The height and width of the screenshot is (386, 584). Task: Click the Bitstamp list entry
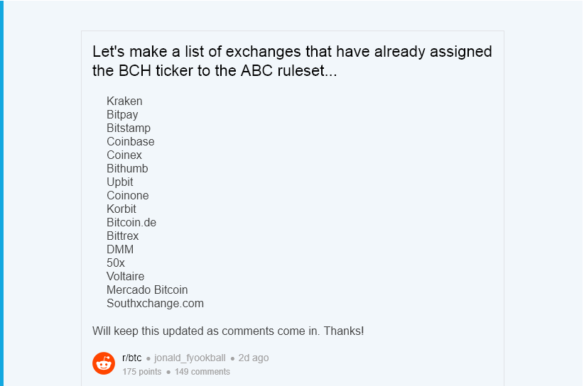[x=129, y=128]
